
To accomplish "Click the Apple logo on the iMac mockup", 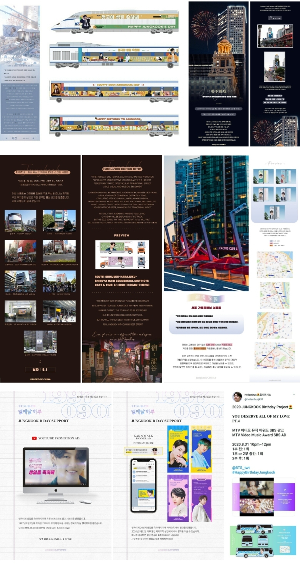I will (56, 489).
